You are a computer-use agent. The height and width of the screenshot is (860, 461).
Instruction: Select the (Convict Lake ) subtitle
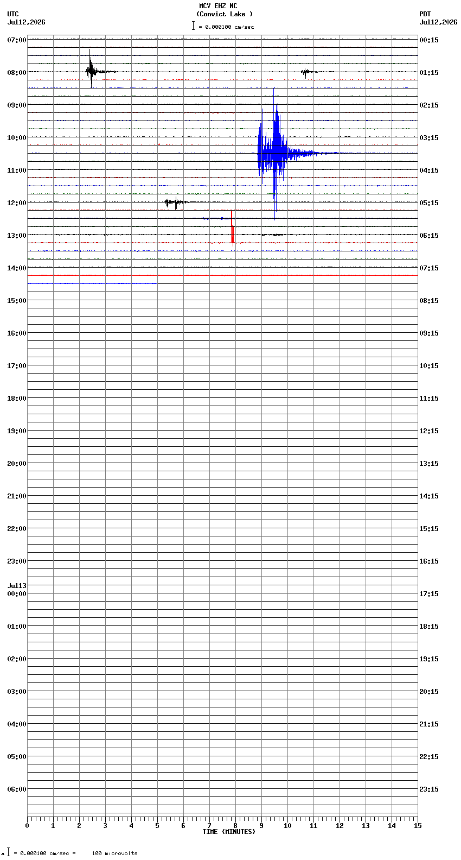coord(225,14)
